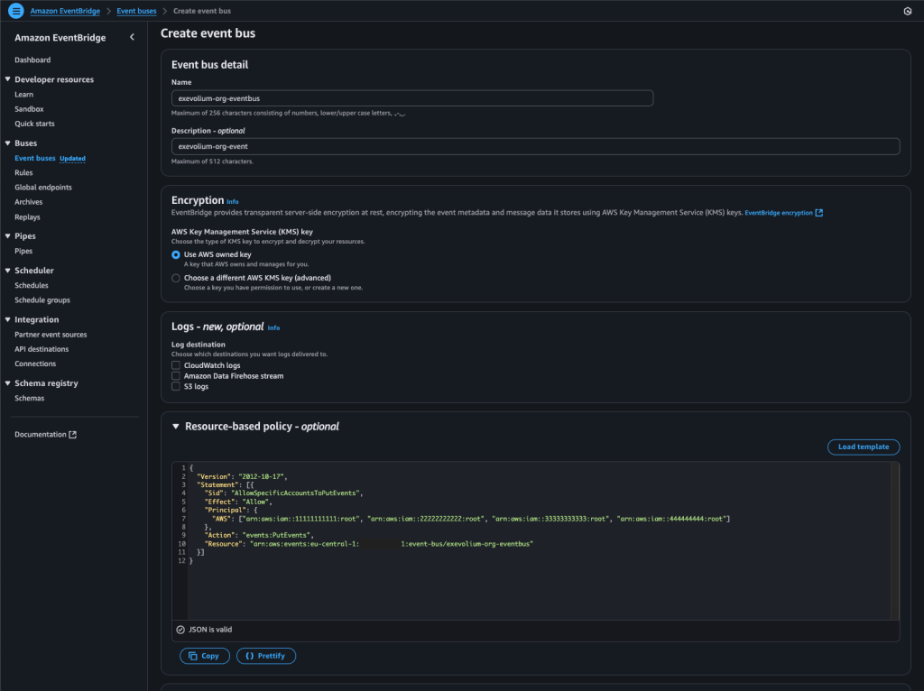Choose a different AWS KMS key option
924x691 pixels.
[x=176, y=278]
